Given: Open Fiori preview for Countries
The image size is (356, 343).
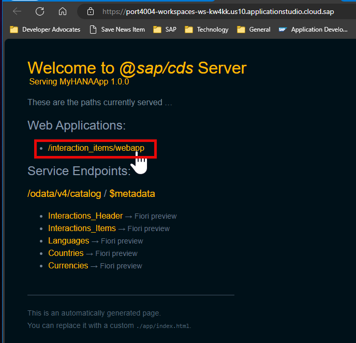Looking at the screenshot, I should 116,254.
